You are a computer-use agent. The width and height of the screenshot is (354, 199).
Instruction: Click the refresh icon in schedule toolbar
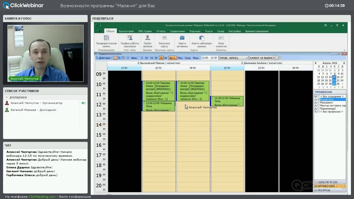(128, 58)
